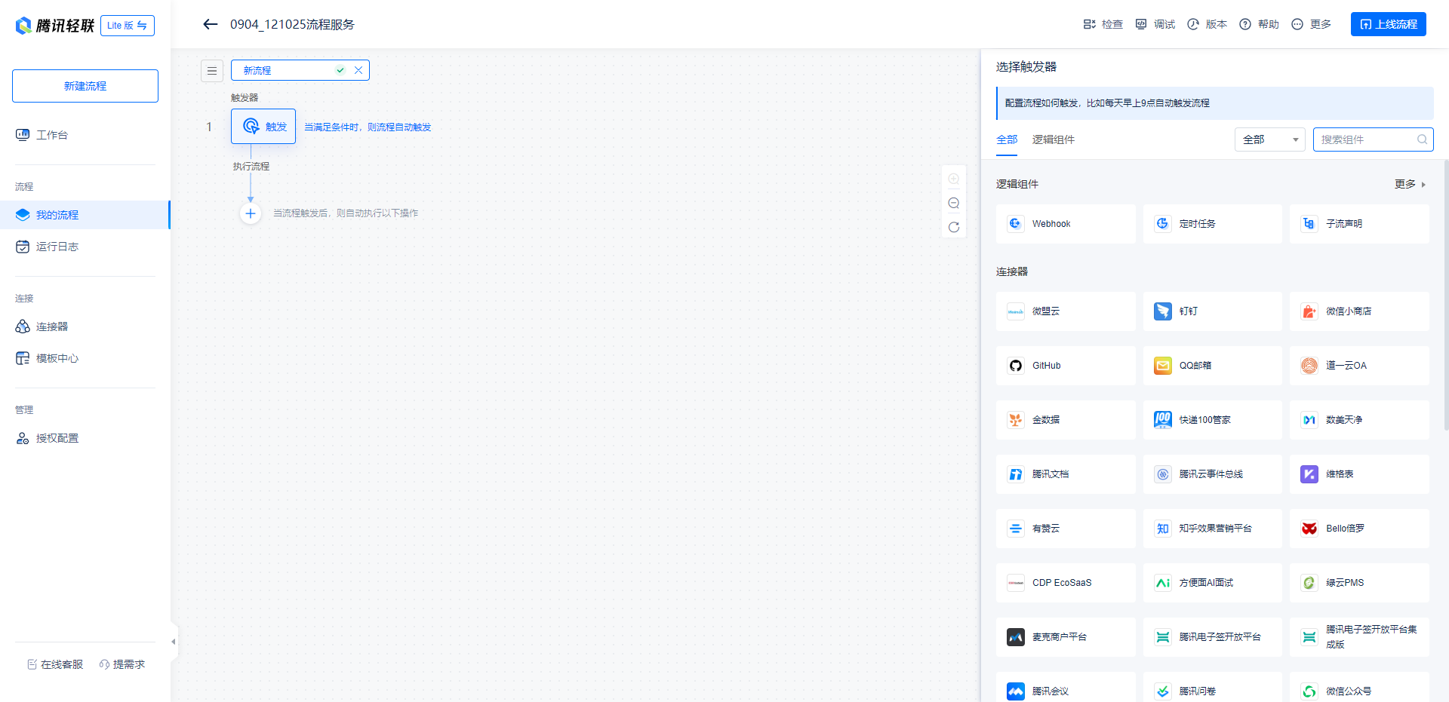The image size is (1449, 702).
Task: Select the 麦克商户平台 connector
Action: pos(1066,637)
